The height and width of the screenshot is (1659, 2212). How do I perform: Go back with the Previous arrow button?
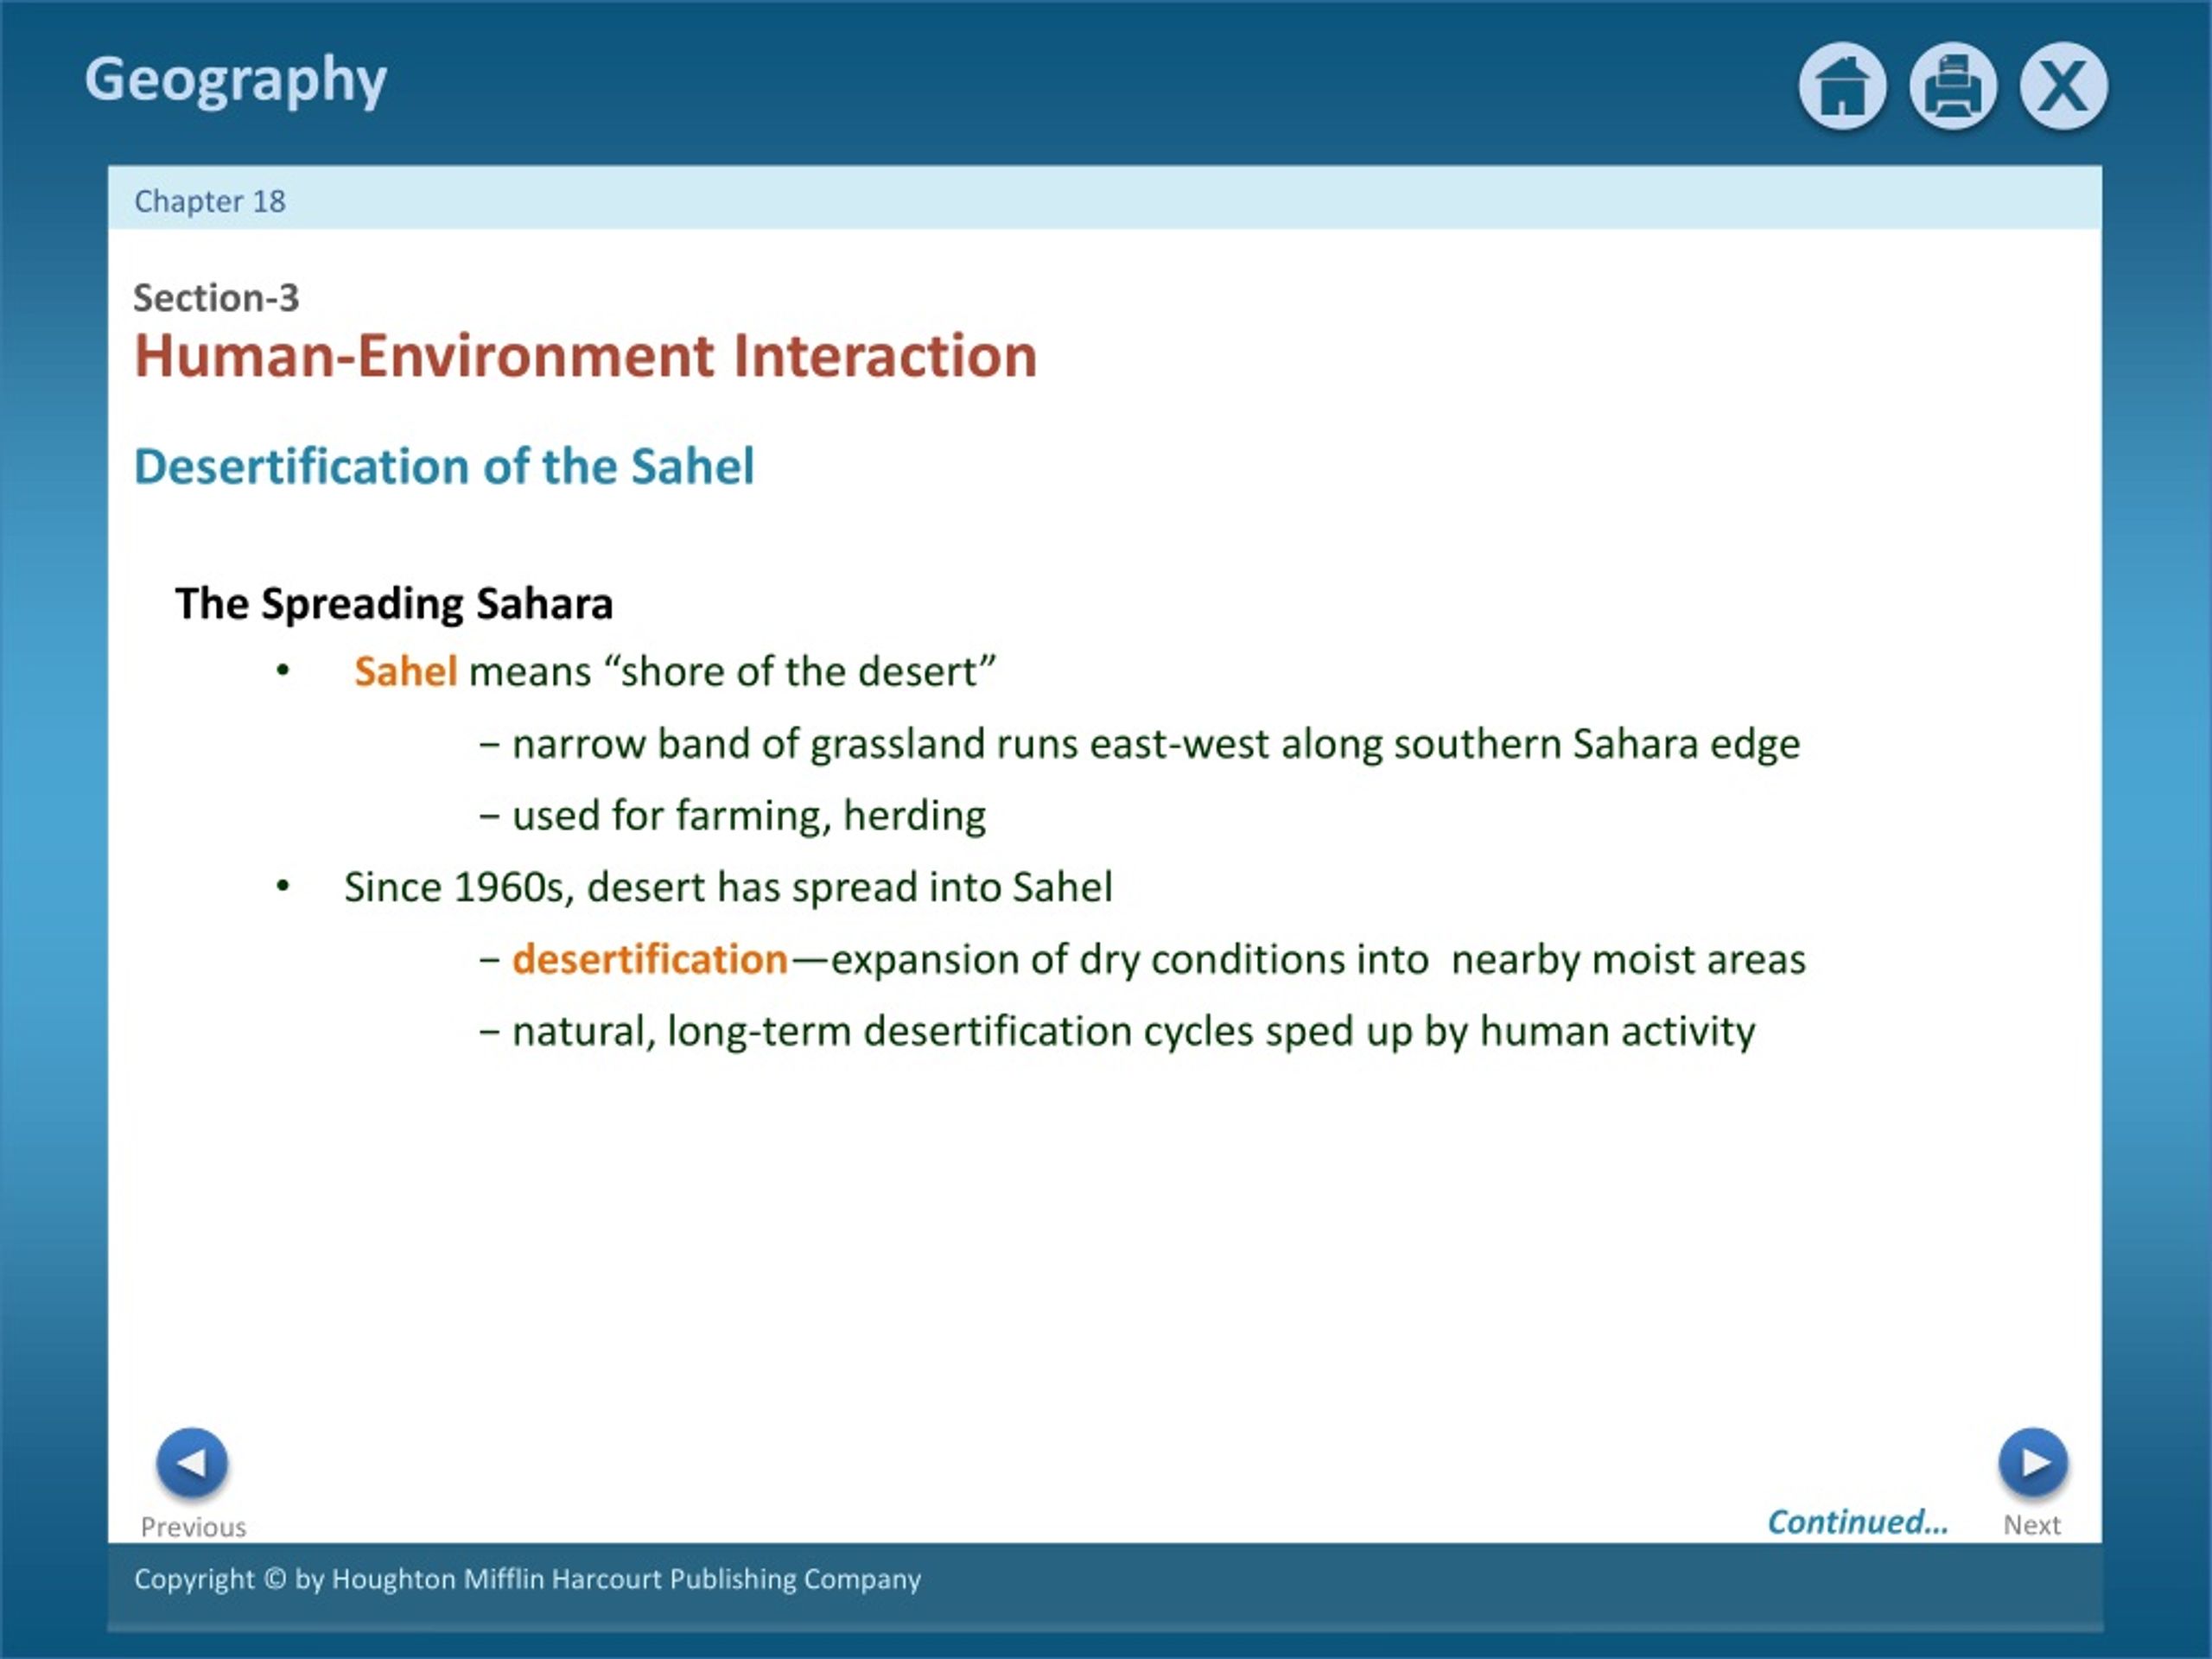191,1463
